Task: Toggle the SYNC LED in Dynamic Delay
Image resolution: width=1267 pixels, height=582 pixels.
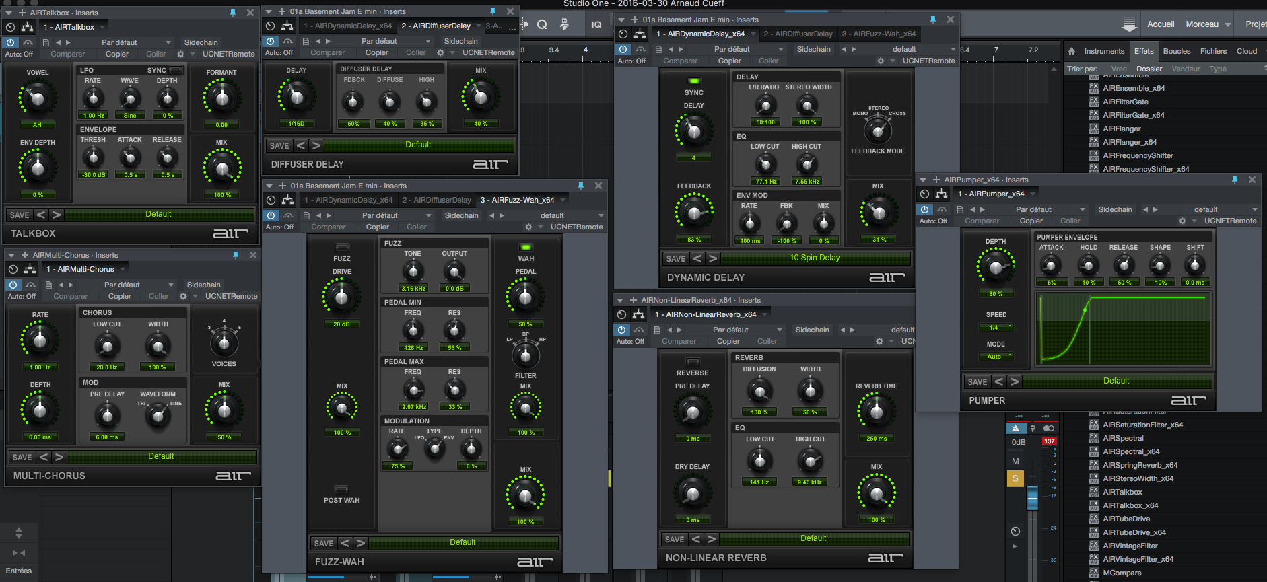Action: click(694, 81)
